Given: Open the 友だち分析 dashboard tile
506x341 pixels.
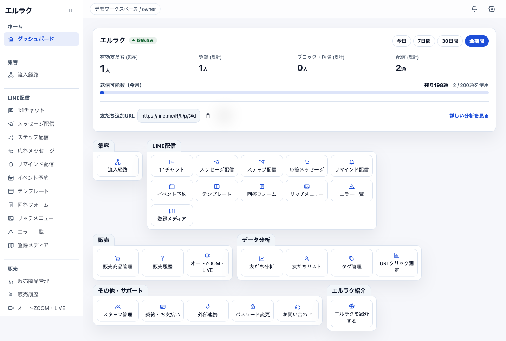Looking at the screenshot, I should pyautogui.click(x=262, y=263).
